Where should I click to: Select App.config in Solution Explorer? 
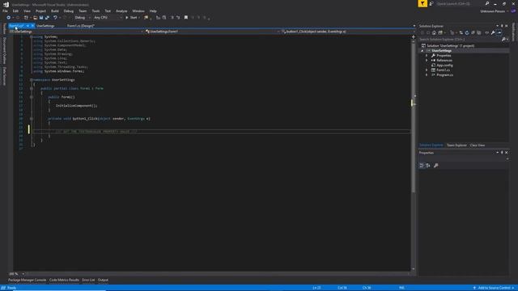click(x=444, y=65)
